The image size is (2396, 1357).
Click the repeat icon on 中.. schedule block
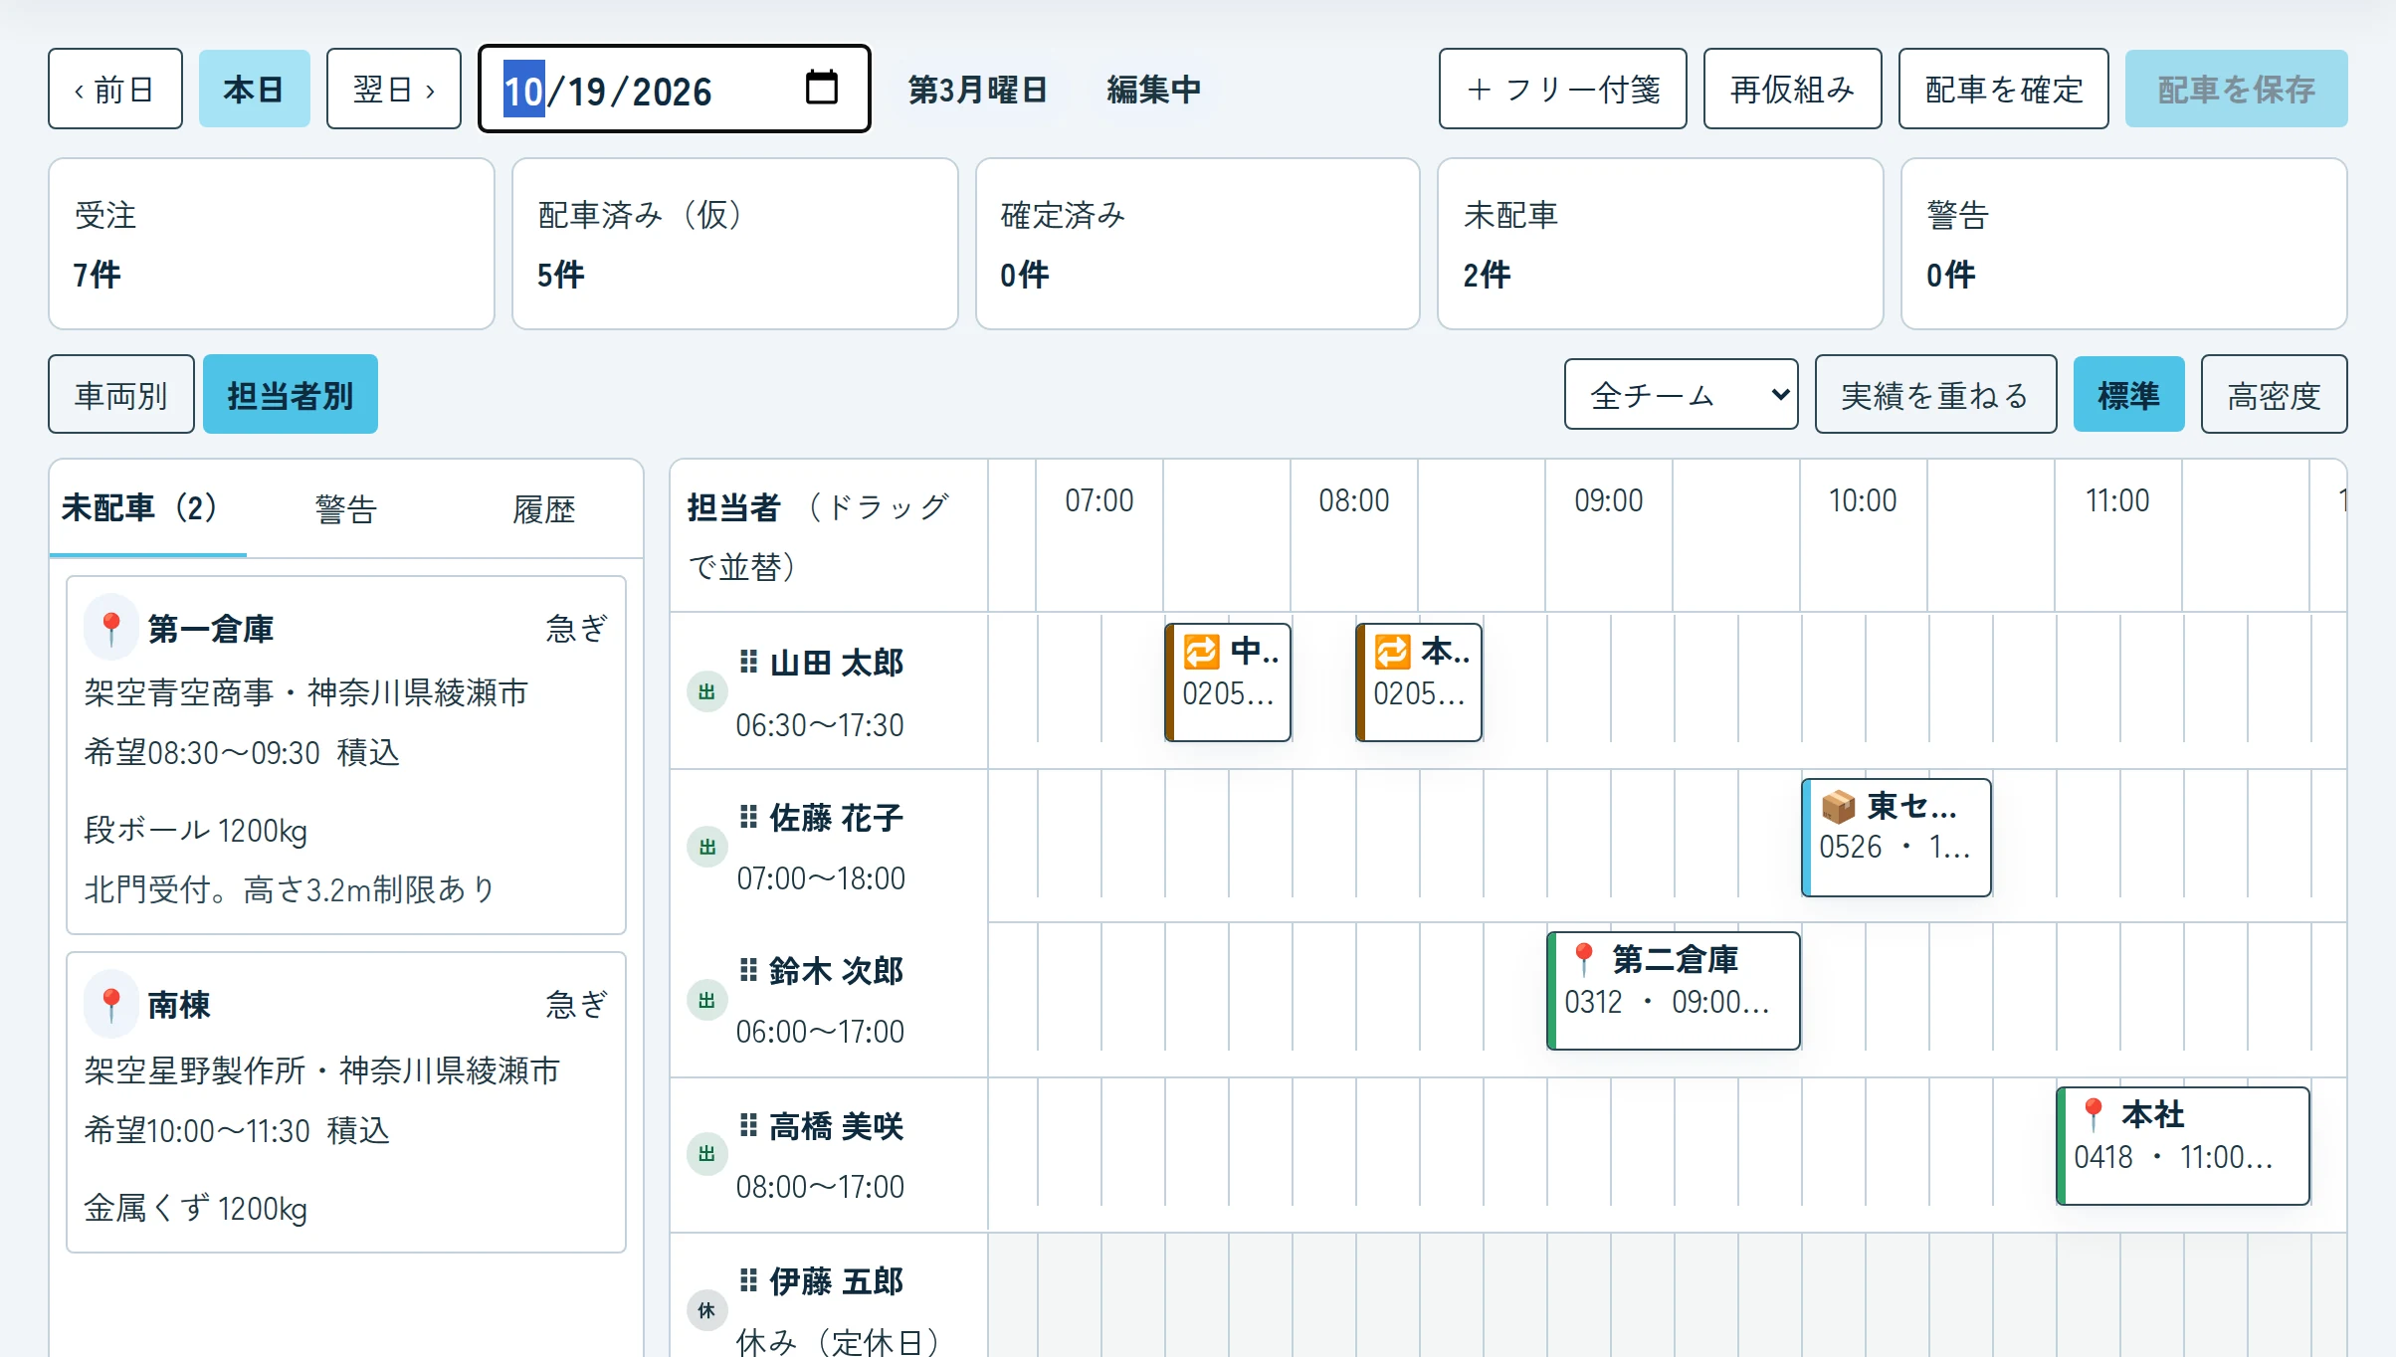click(1201, 652)
